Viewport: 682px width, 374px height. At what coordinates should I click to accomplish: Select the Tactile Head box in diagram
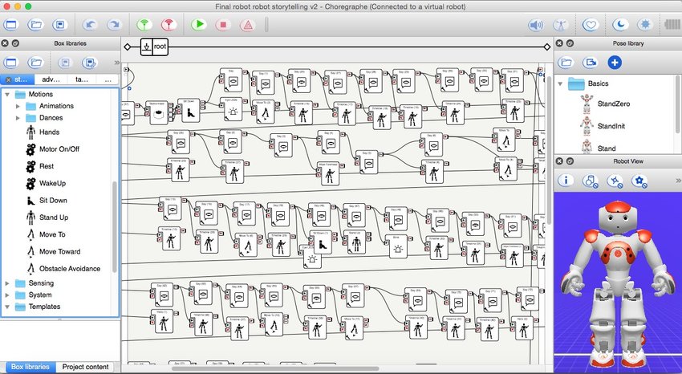159,113
